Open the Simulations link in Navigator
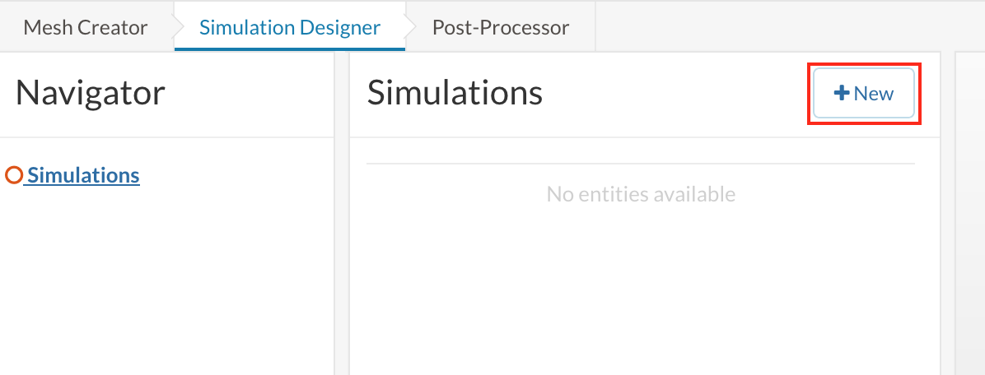 pos(83,175)
